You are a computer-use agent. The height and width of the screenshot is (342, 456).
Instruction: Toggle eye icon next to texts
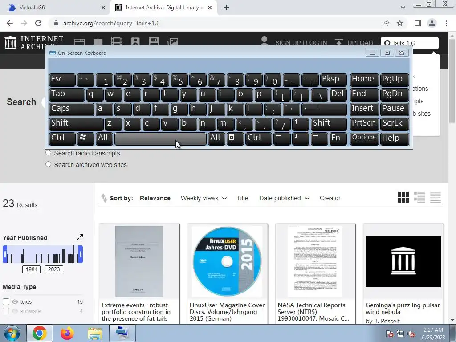pyautogui.click(x=15, y=301)
